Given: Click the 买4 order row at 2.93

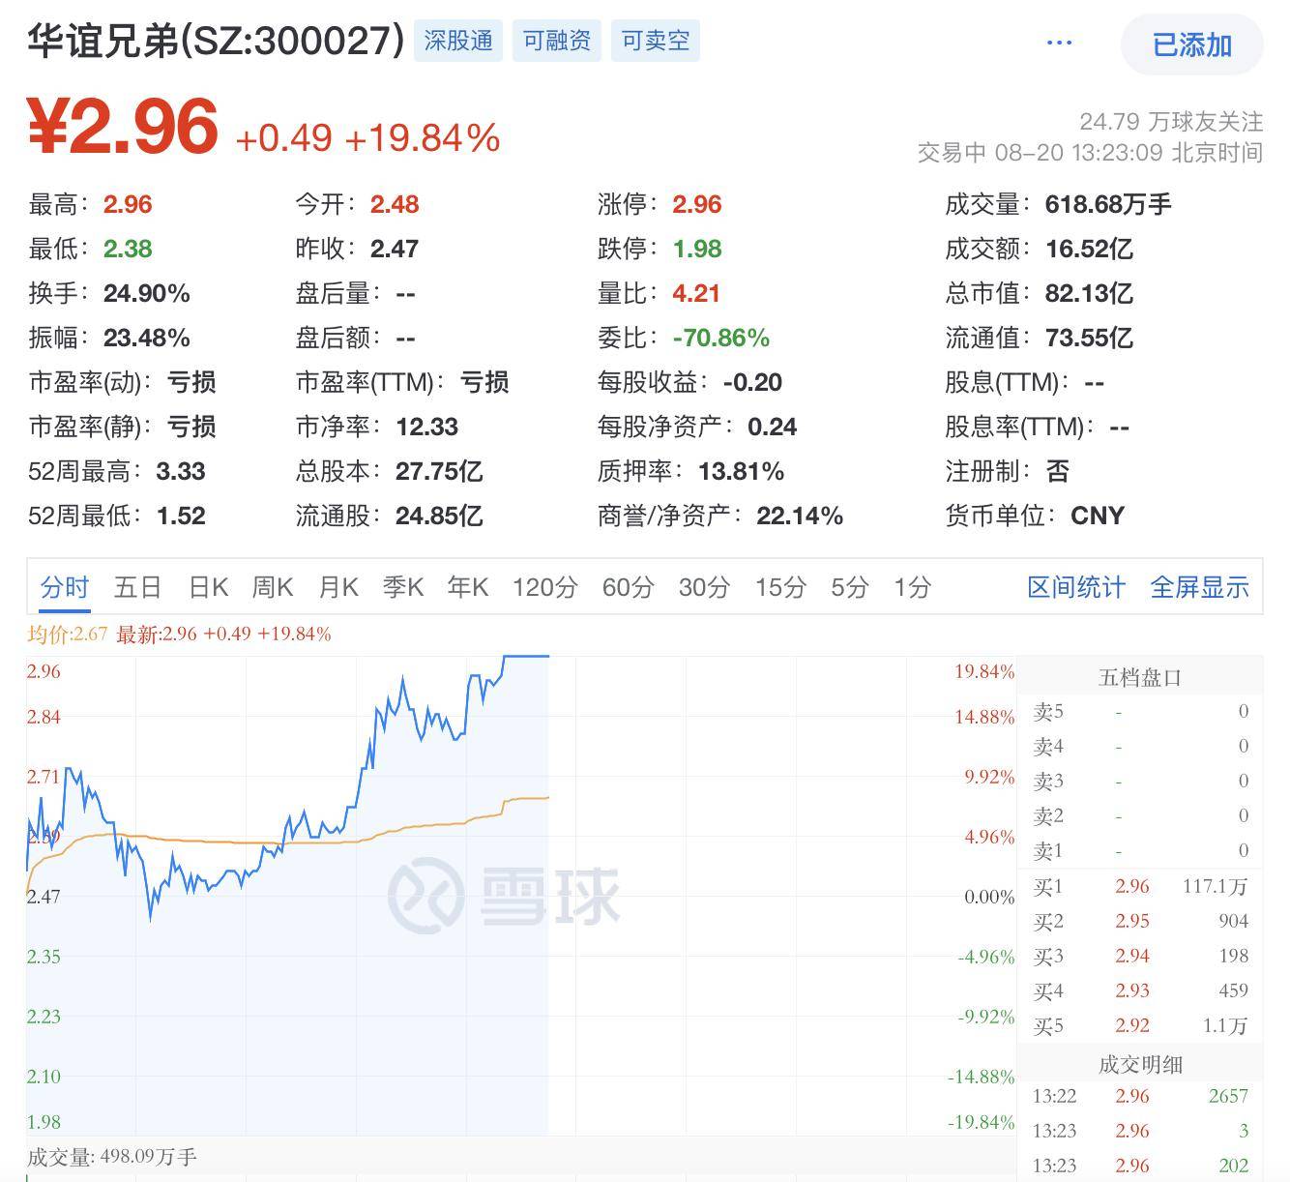Looking at the screenshot, I should [x=1140, y=991].
